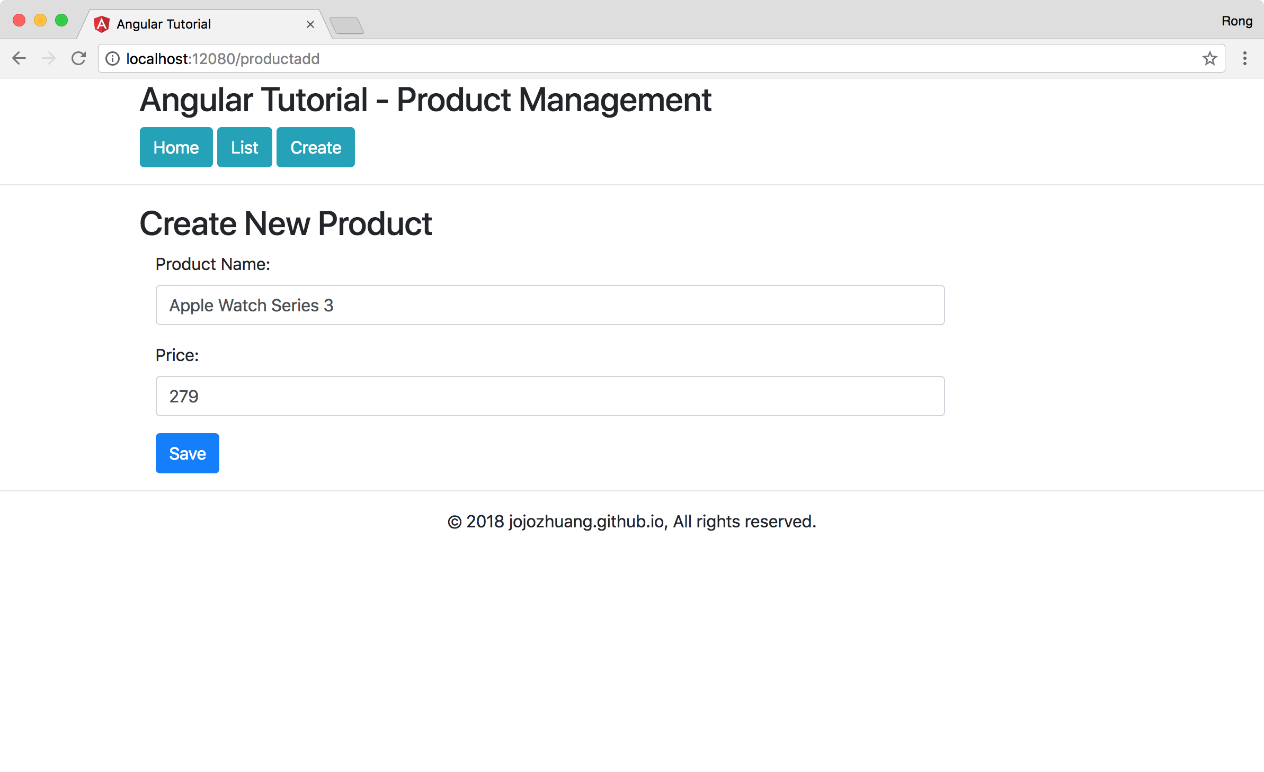The height and width of the screenshot is (772, 1264).
Task: Click the red close window button
Action: pos(19,20)
